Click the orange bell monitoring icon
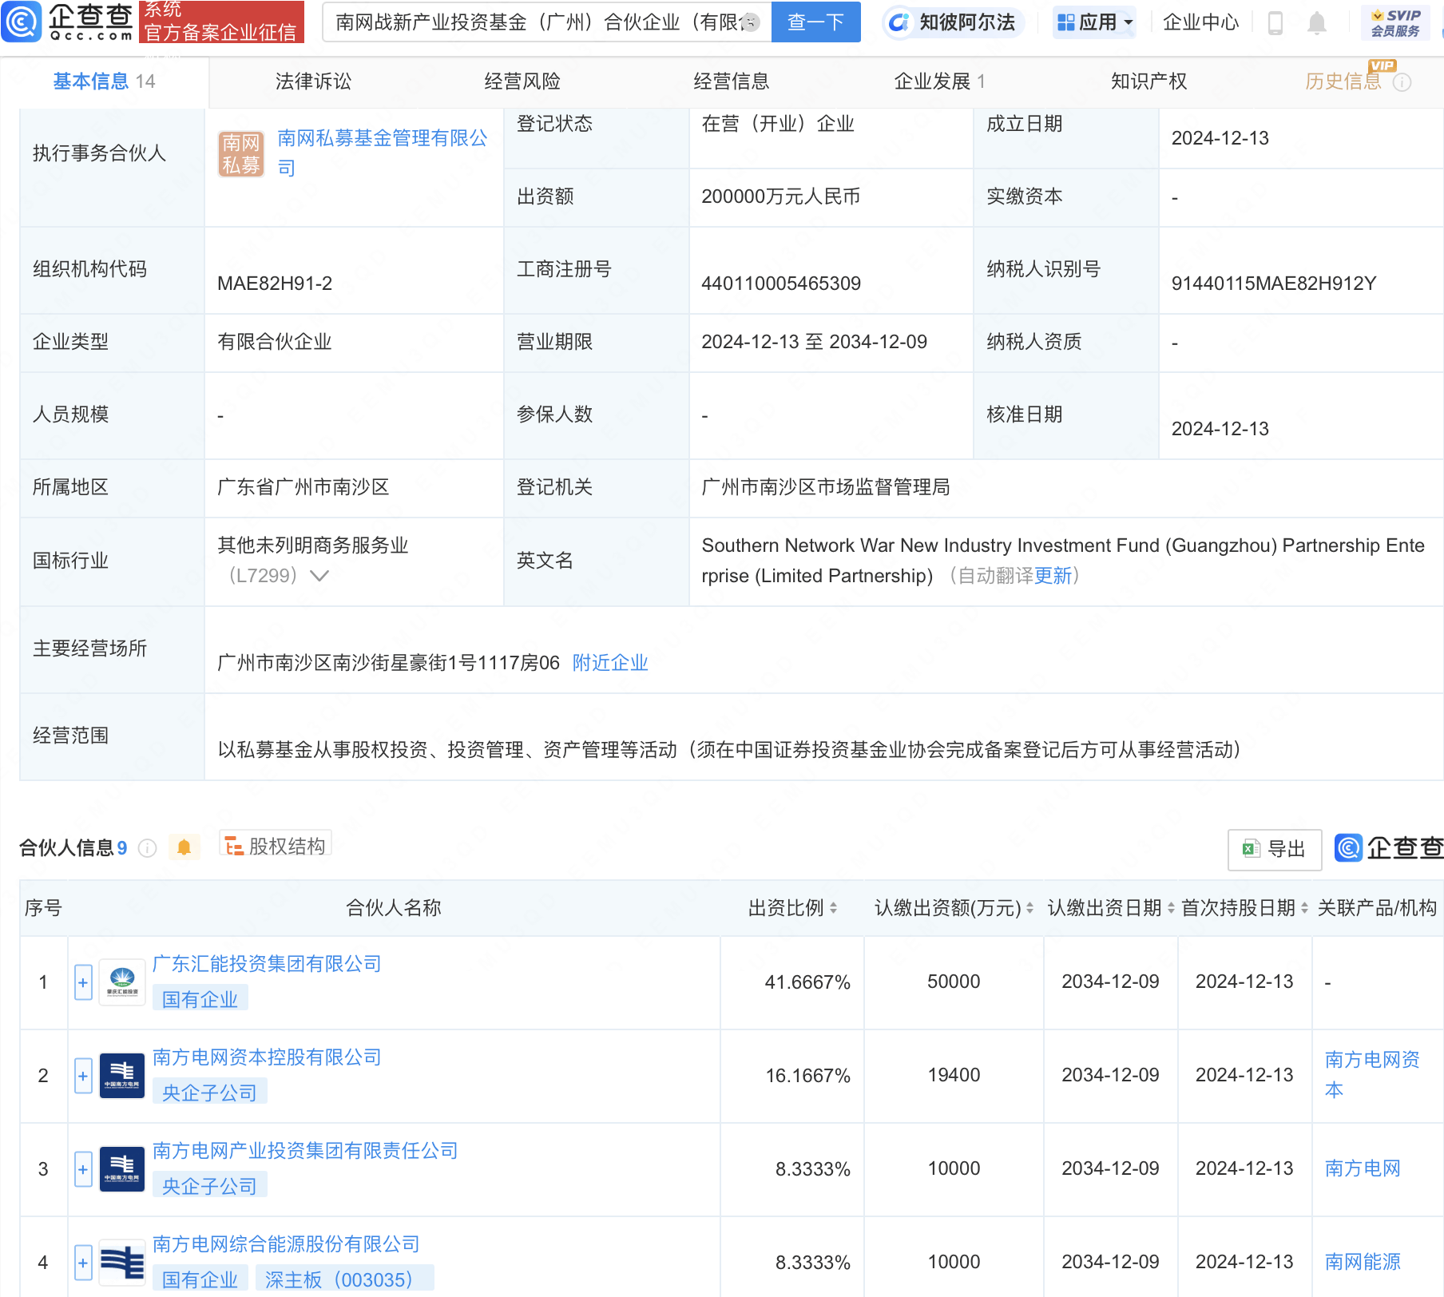 [184, 847]
